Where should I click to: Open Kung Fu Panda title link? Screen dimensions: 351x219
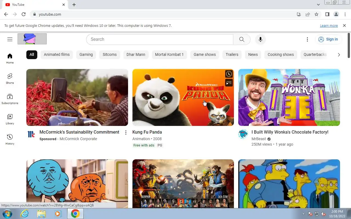tap(147, 132)
